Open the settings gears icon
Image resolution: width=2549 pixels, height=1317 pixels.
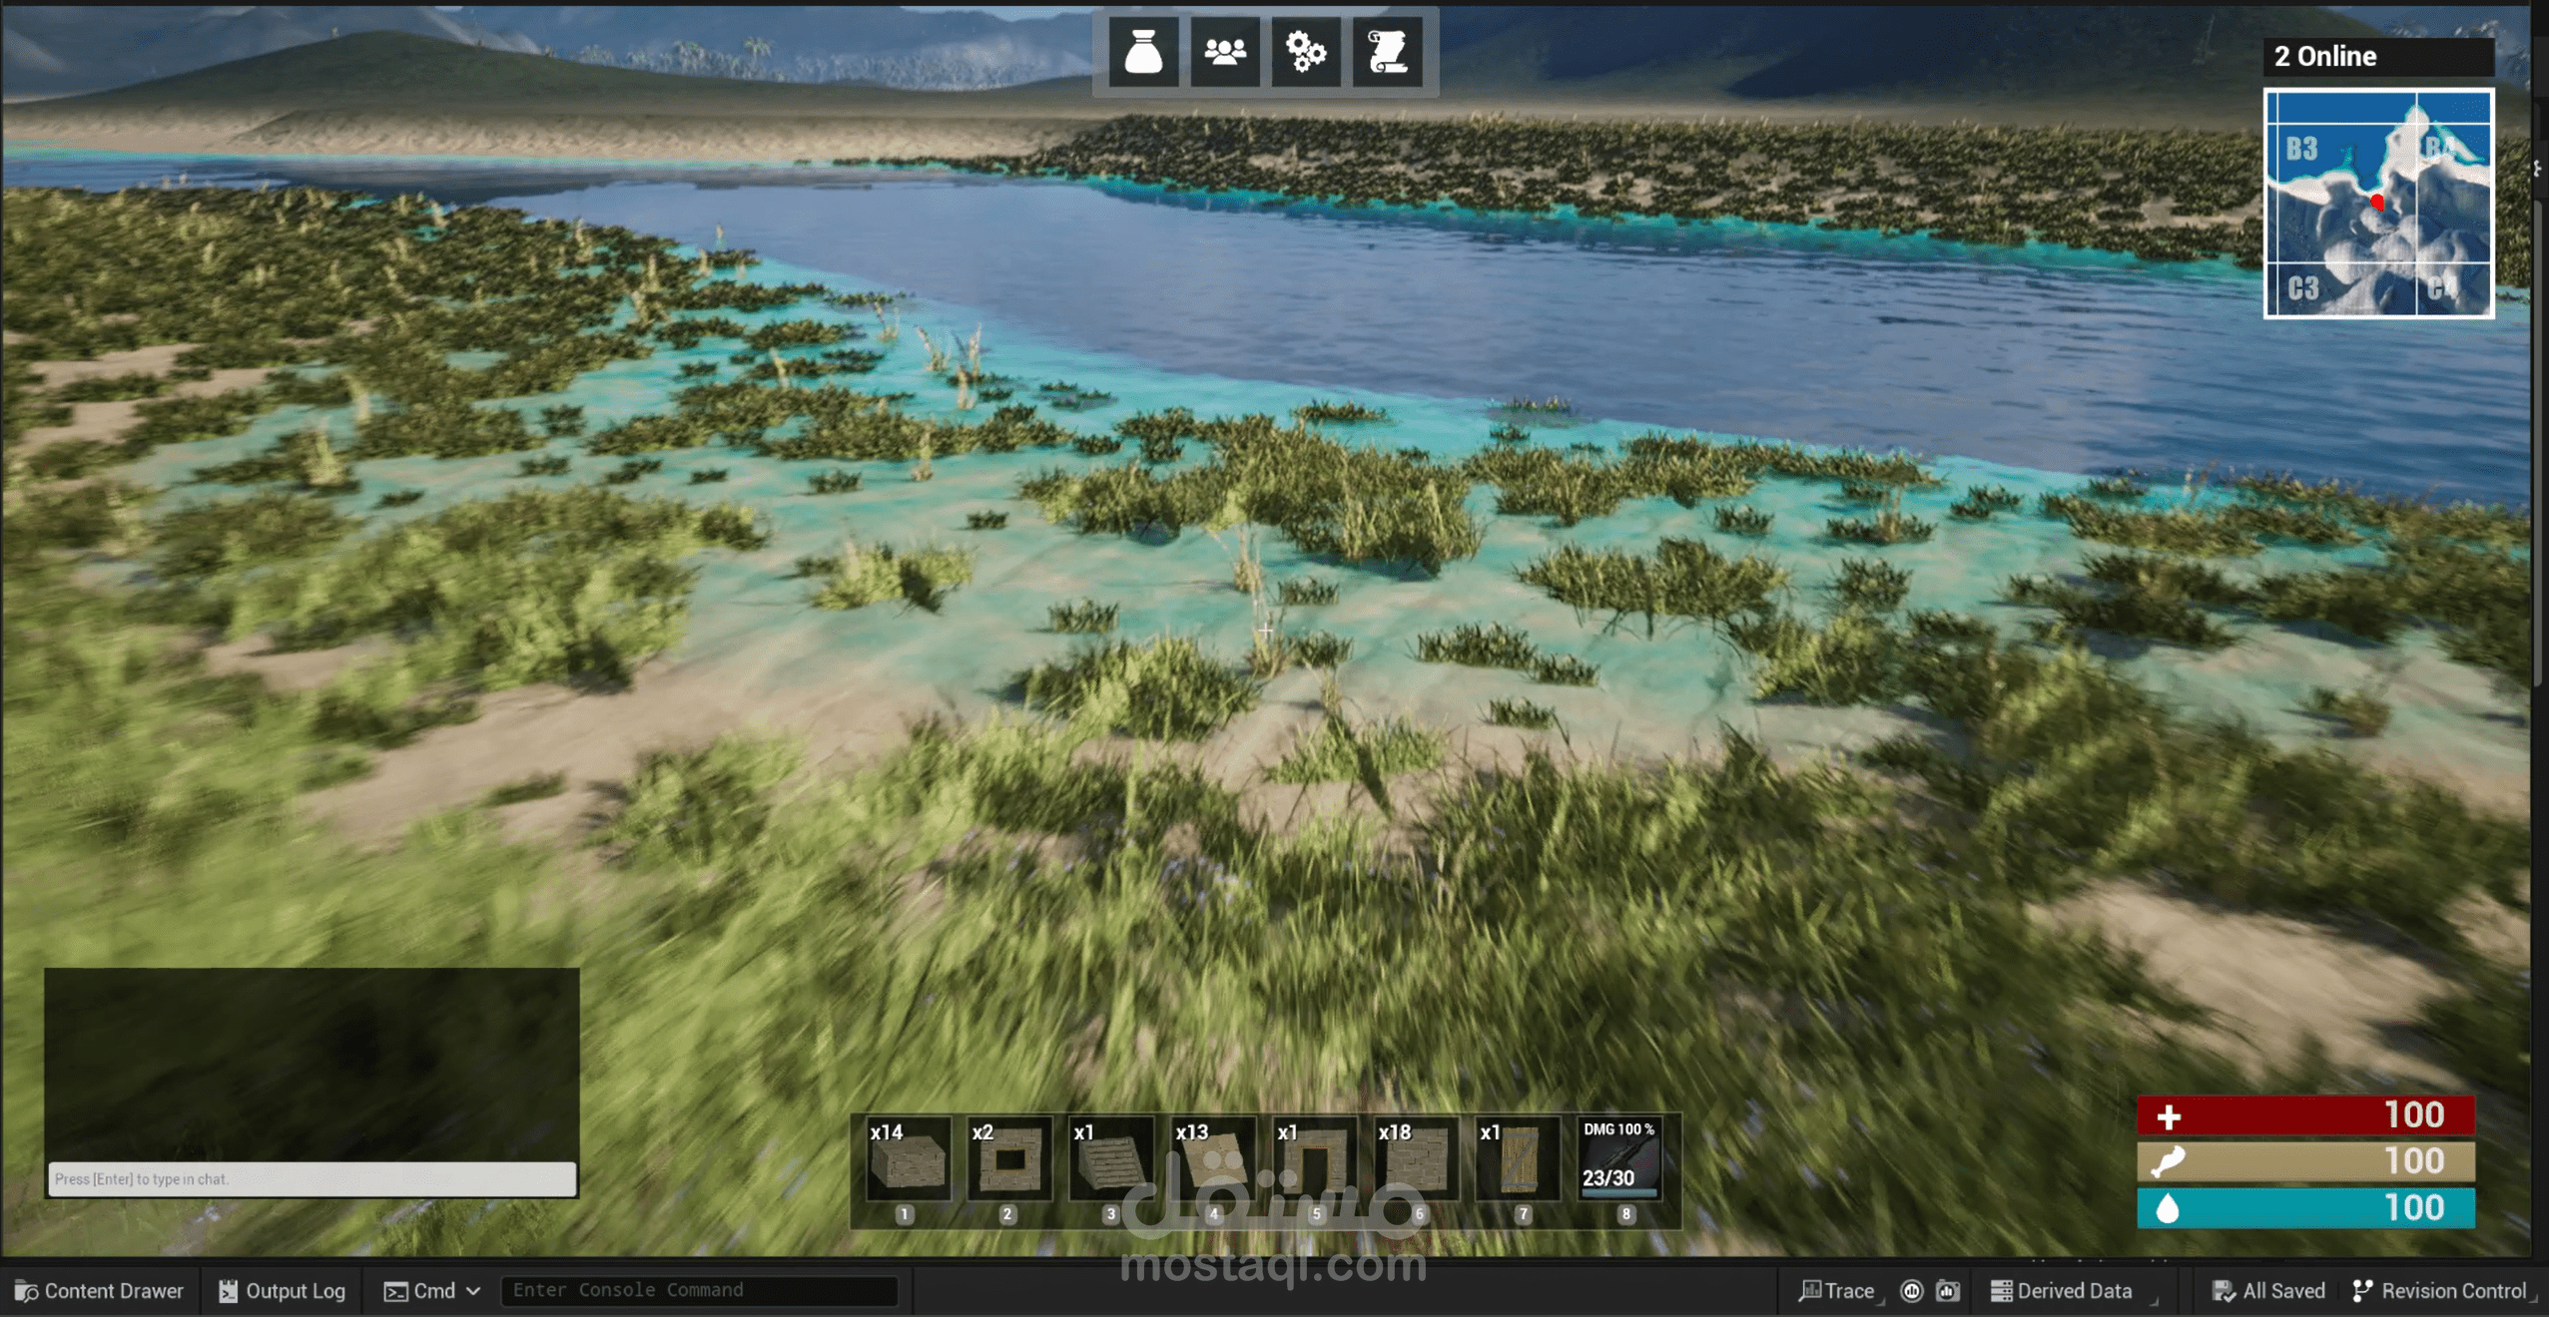(x=1305, y=52)
